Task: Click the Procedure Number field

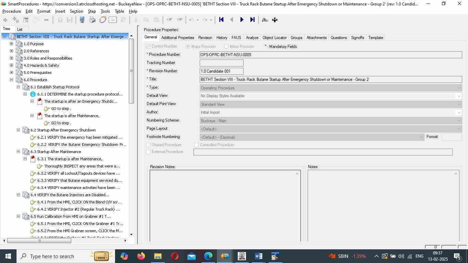Action: tap(331, 55)
